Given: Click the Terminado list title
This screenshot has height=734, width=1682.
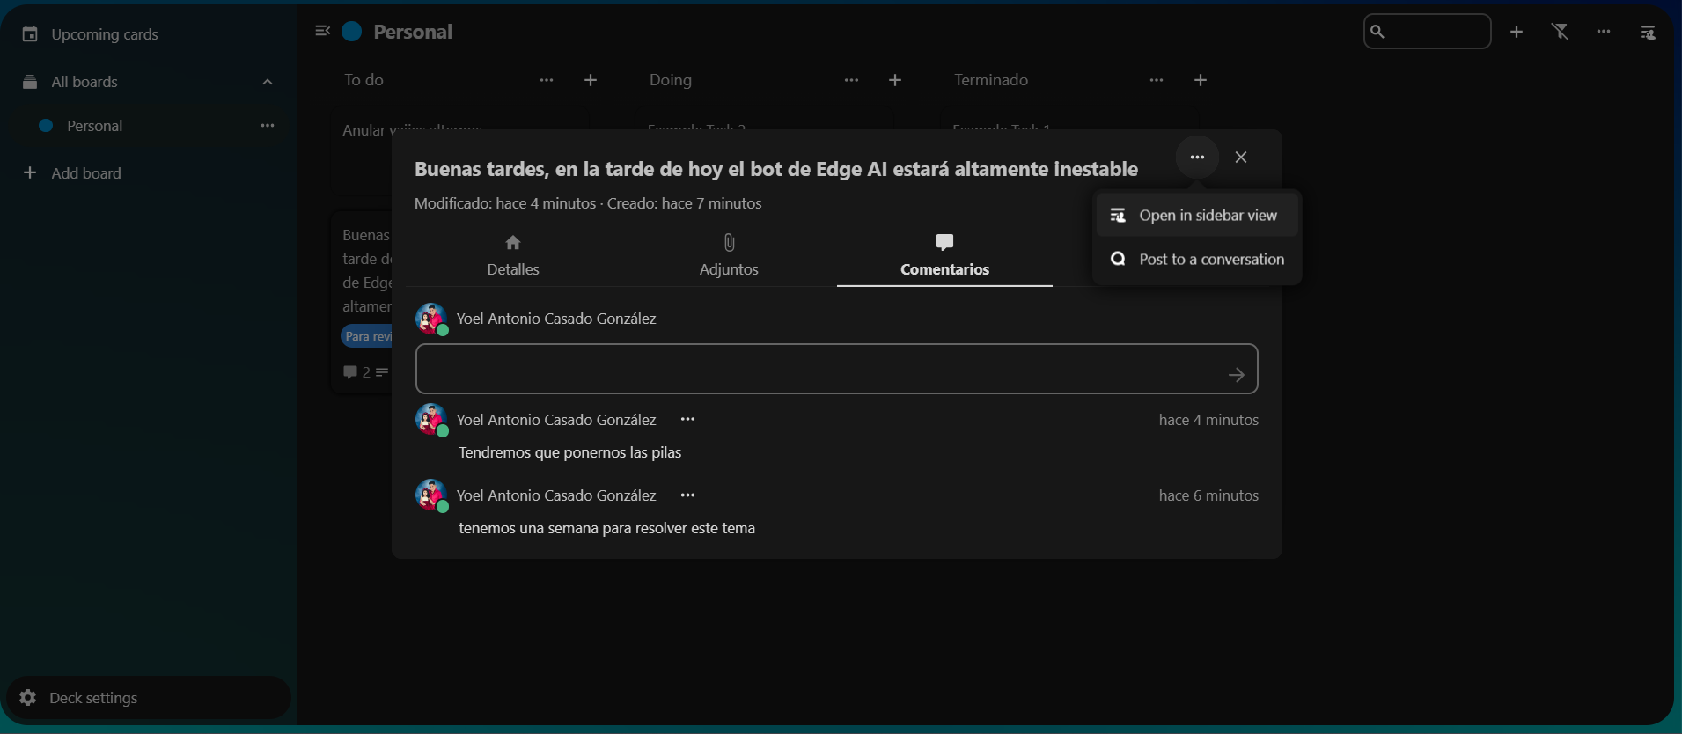Looking at the screenshot, I should (x=991, y=80).
